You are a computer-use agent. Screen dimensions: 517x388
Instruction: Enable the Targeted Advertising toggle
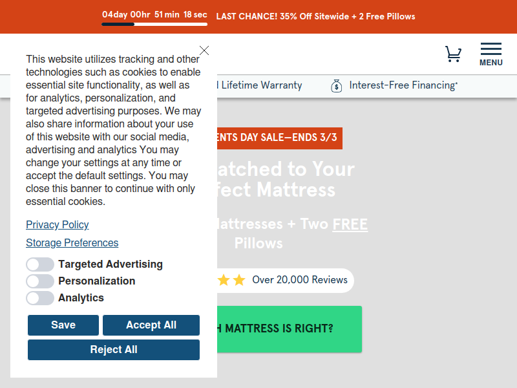pyautogui.click(x=40, y=264)
